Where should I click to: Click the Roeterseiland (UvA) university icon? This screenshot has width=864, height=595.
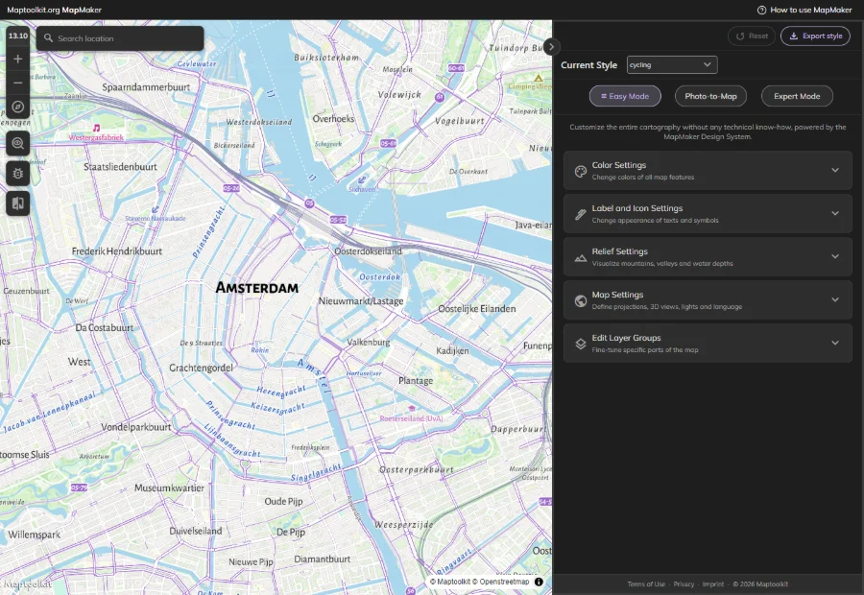click(411, 408)
